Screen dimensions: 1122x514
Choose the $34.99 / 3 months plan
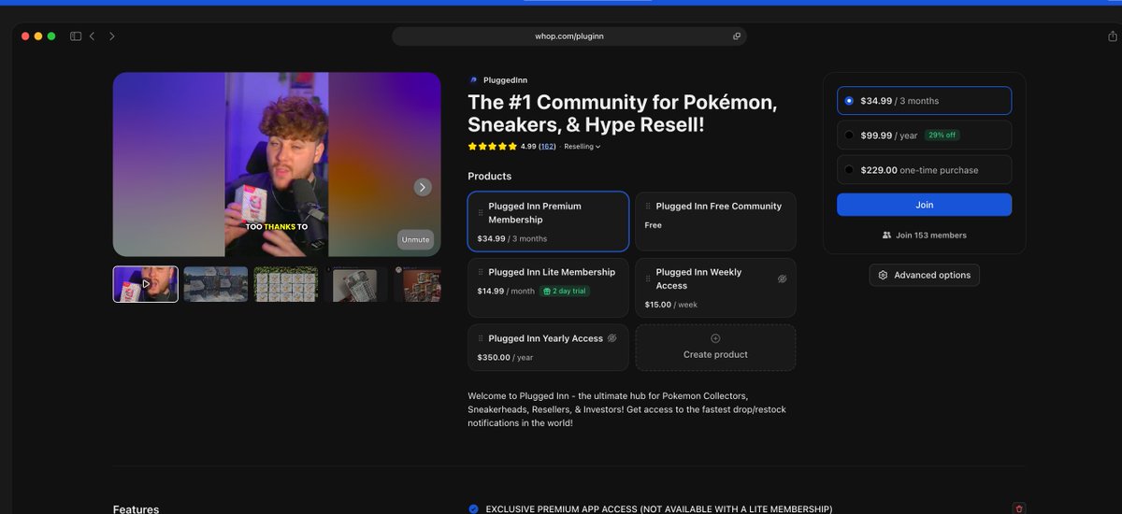click(x=924, y=100)
